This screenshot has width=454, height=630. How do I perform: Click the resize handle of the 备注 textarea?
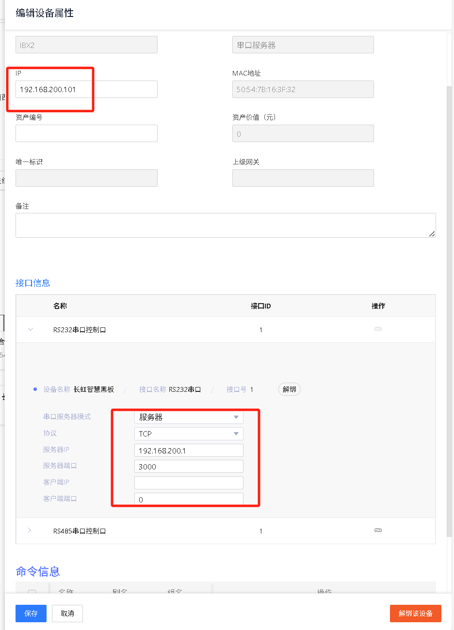(x=432, y=234)
